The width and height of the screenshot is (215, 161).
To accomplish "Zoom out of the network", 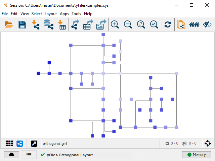I will [x=128, y=24].
